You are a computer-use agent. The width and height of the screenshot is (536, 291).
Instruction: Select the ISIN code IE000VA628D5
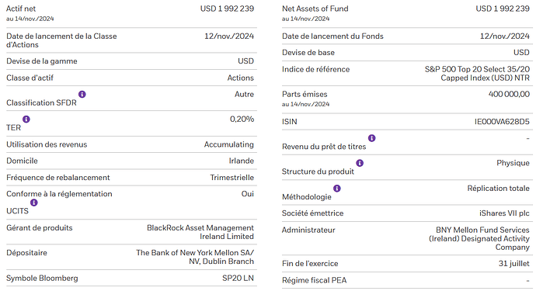[502, 122]
